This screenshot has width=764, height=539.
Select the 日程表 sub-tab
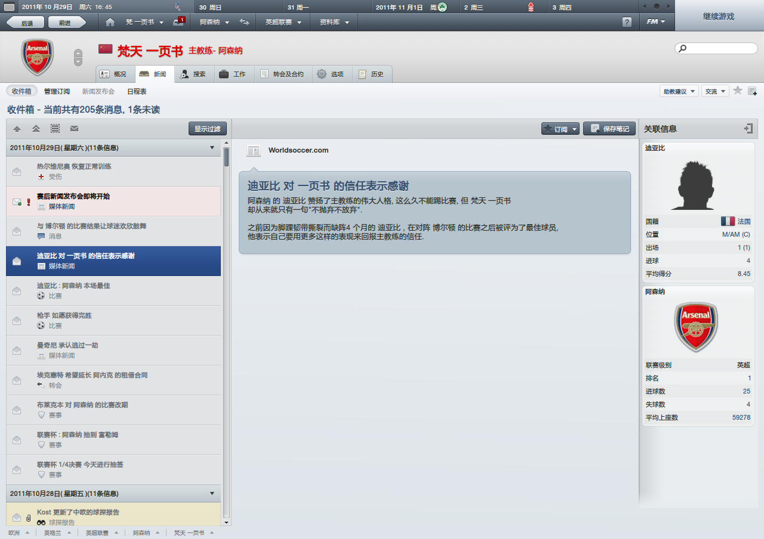(137, 91)
